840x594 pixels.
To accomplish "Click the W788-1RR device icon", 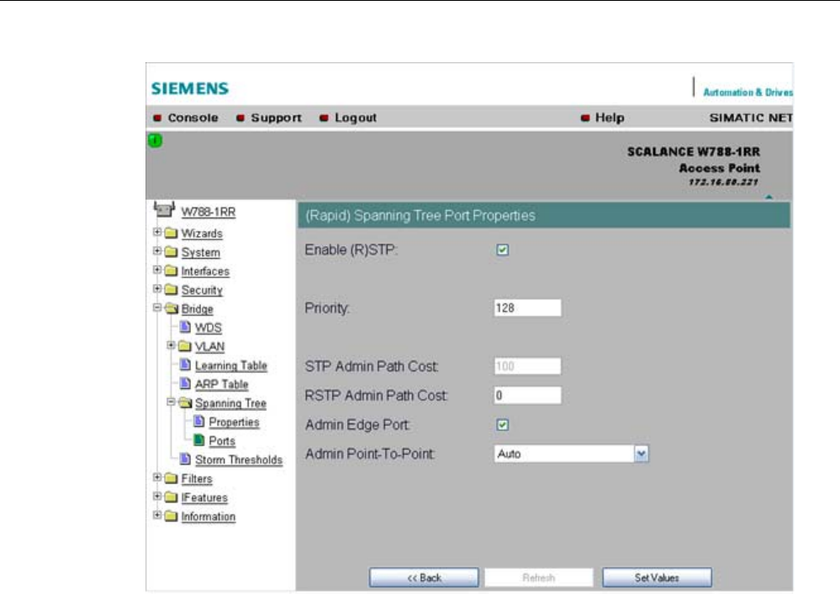I will point(164,209).
